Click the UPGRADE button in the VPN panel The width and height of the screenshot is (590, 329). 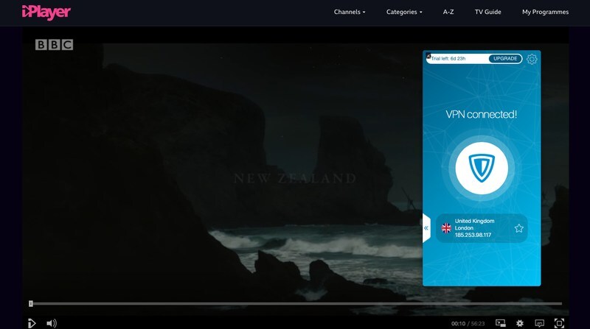(505, 59)
